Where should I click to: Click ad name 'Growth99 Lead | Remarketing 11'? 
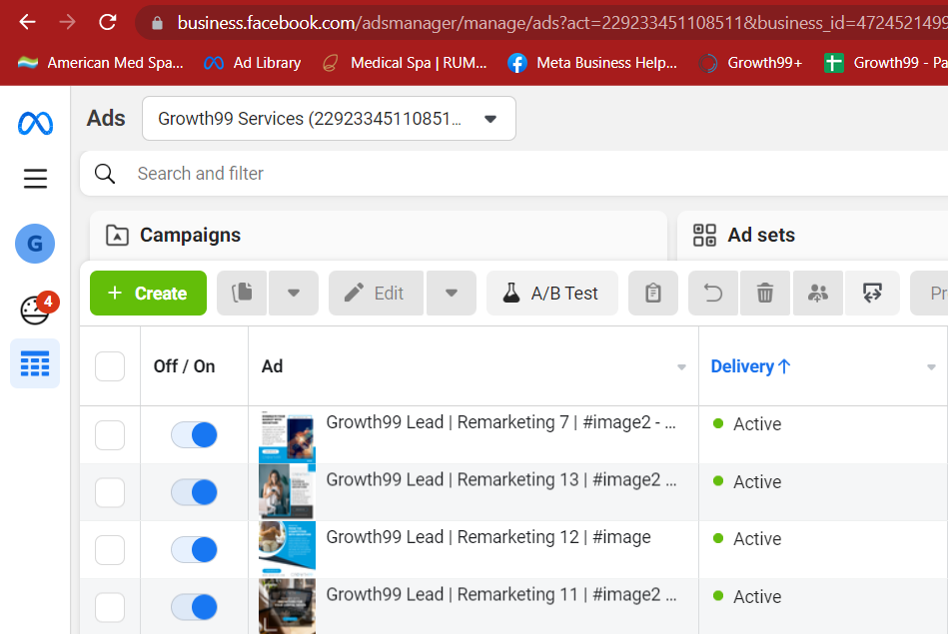coord(501,594)
